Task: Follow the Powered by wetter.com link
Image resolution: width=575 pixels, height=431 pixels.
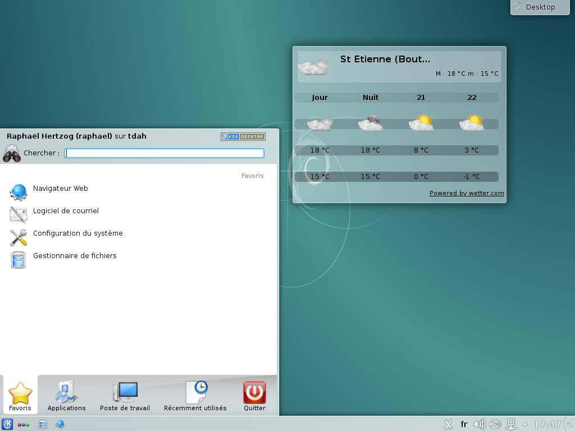Action: click(466, 193)
